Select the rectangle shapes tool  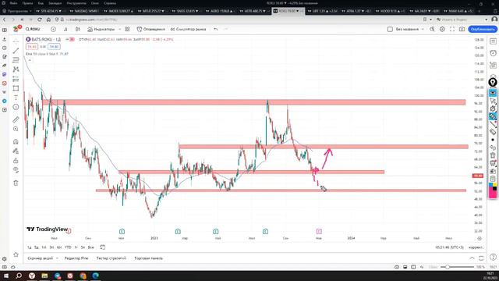pyautogui.click(x=16, y=88)
